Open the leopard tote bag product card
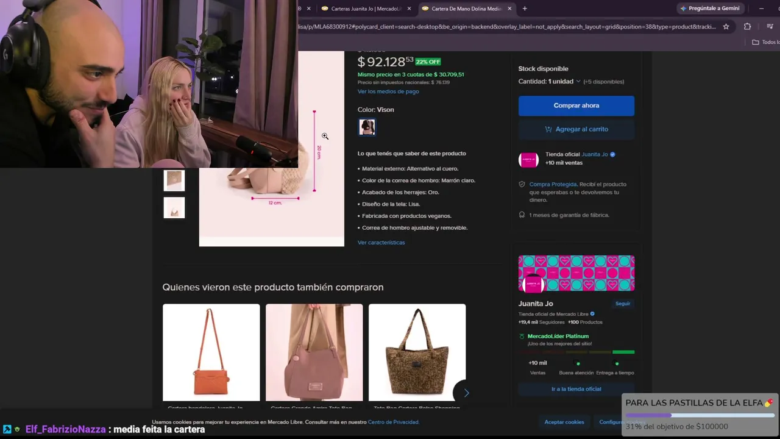This screenshot has width=780, height=439. [417, 357]
